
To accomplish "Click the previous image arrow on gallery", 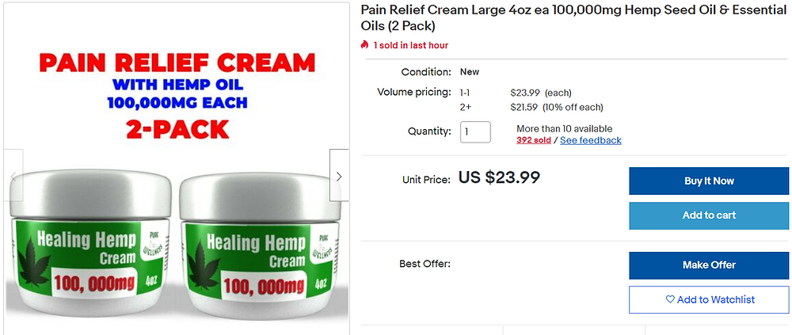I will 13,175.
